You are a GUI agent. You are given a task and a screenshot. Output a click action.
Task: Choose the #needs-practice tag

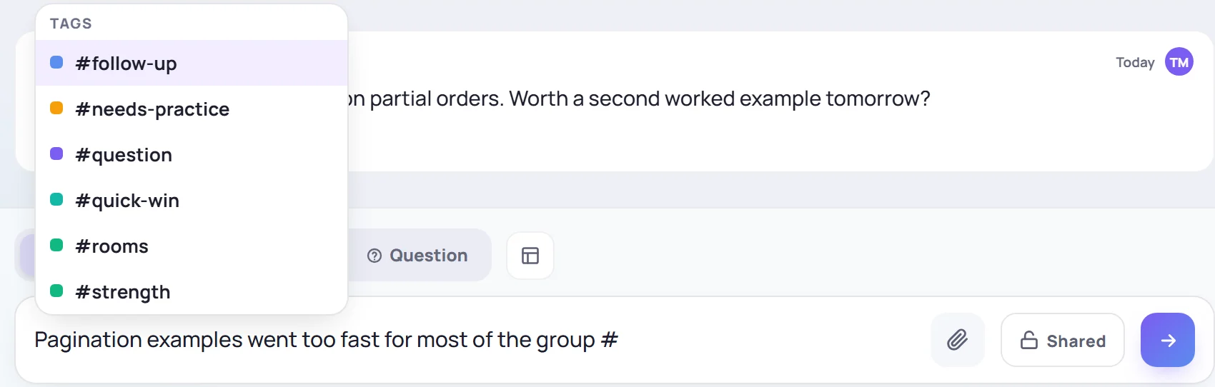point(192,109)
